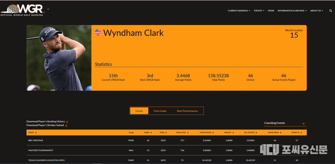Download Player's Ranking History link
The height and width of the screenshot is (164, 335).
coord(46,121)
